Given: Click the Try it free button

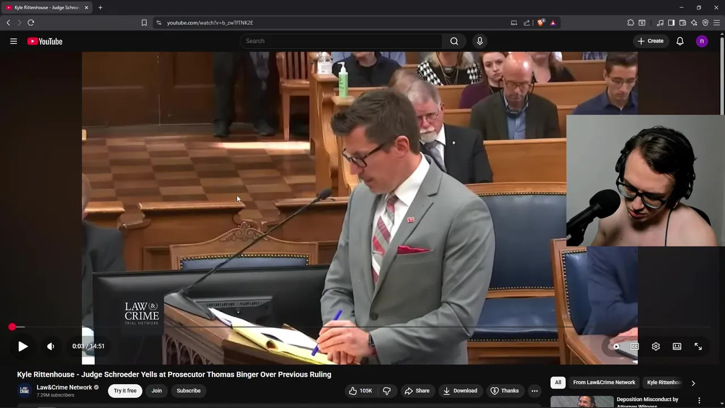Looking at the screenshot, I should click(x=125, y=390).
